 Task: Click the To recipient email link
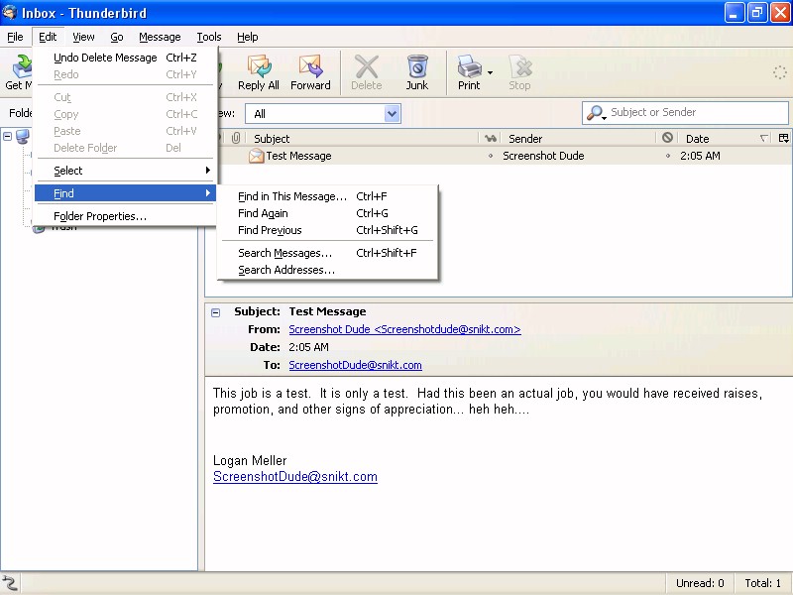[x=355, y=365]
